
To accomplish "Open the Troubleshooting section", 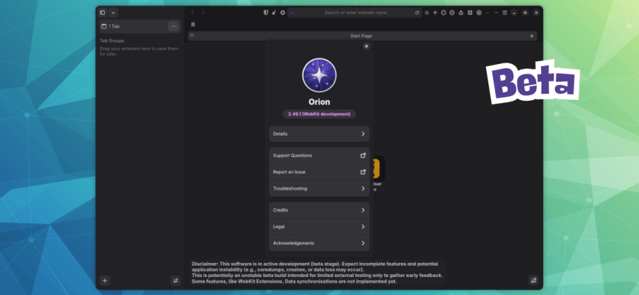I will 319,188.
